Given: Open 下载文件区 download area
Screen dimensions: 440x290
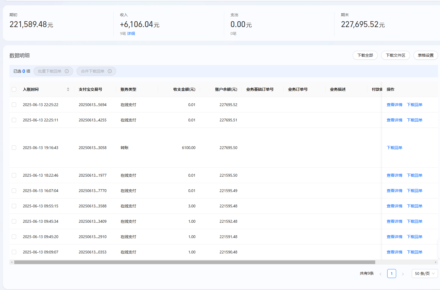Looking at the screenshot, I should click(395, 55).
